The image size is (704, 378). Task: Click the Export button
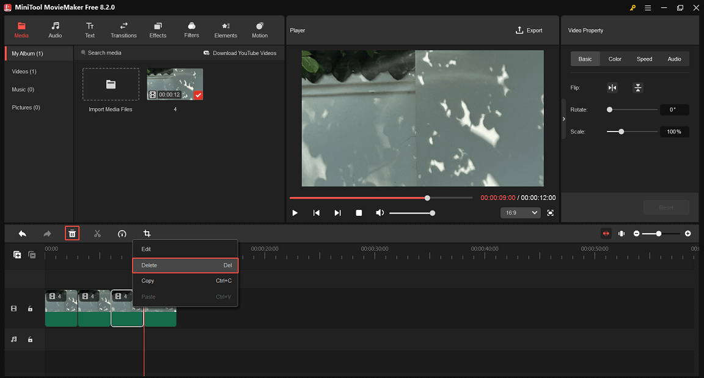click(529, 30)
